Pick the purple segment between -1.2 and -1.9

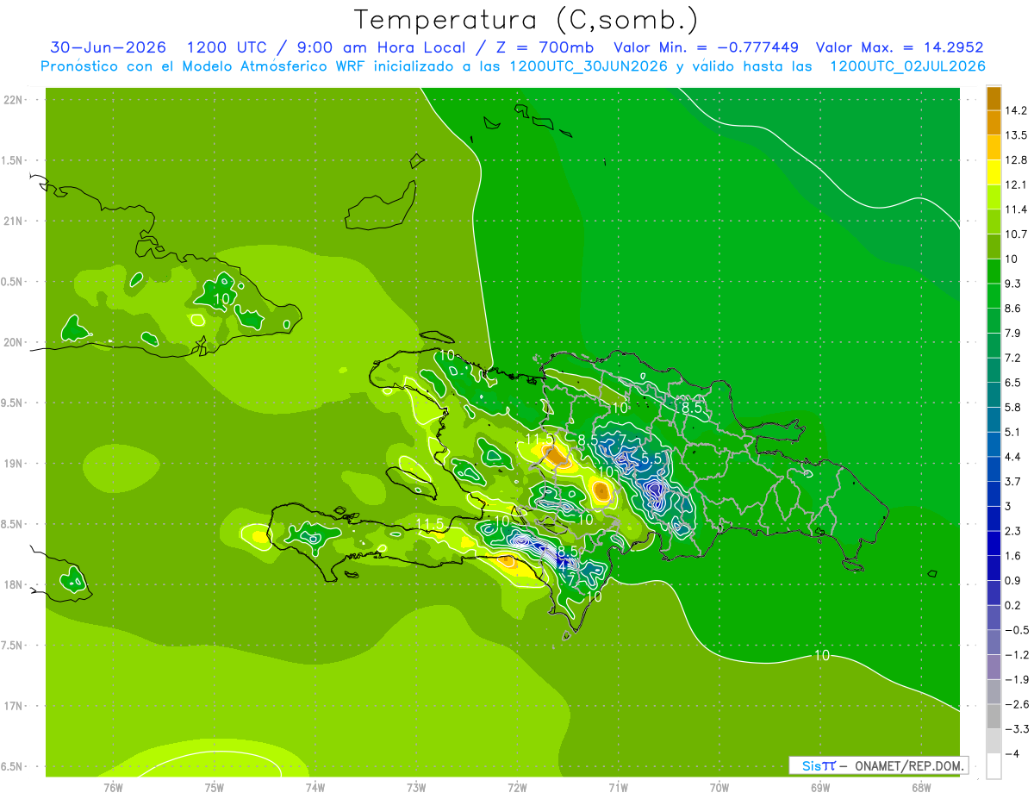(x=994, y=667)
